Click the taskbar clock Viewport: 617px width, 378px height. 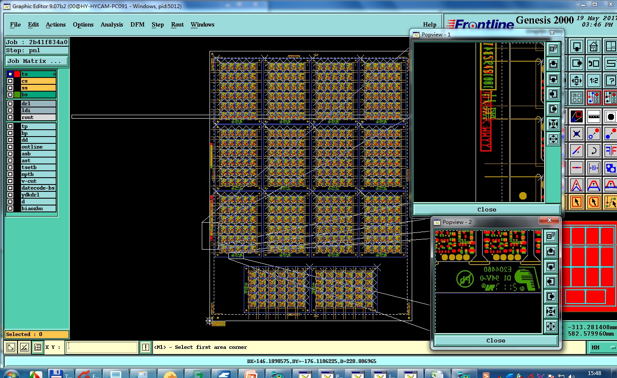point(594,373)
